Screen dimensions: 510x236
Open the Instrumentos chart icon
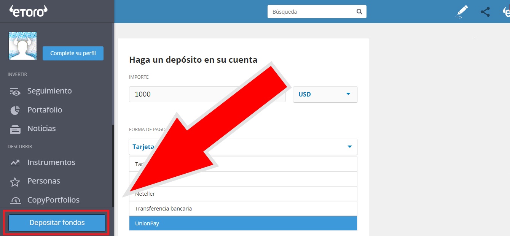tap(15, 163)
